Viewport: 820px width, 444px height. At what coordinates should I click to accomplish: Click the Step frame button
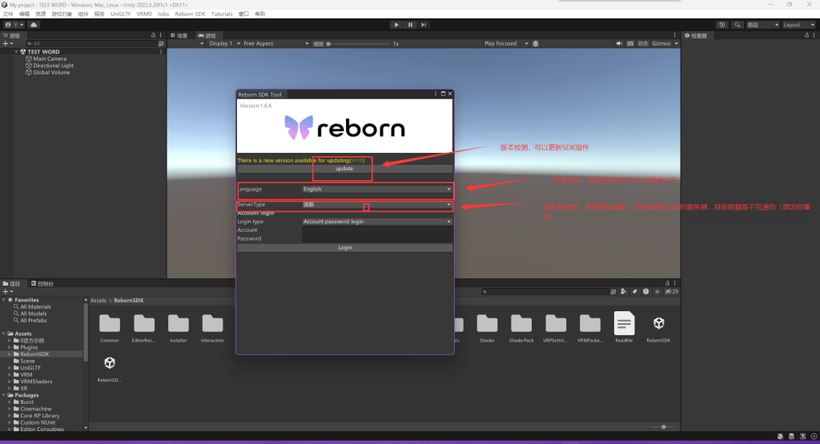click(x=424, y=25)
